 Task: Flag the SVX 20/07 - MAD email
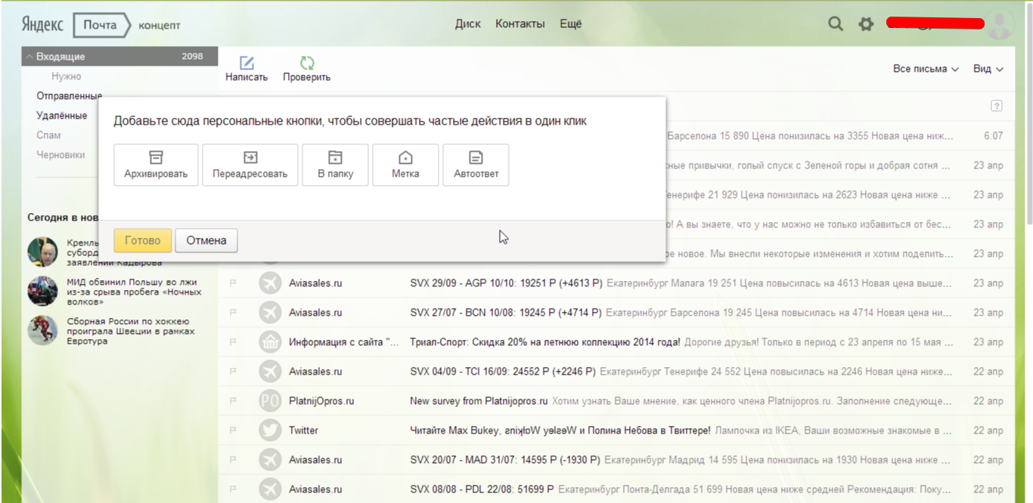(x=233, y=460)
